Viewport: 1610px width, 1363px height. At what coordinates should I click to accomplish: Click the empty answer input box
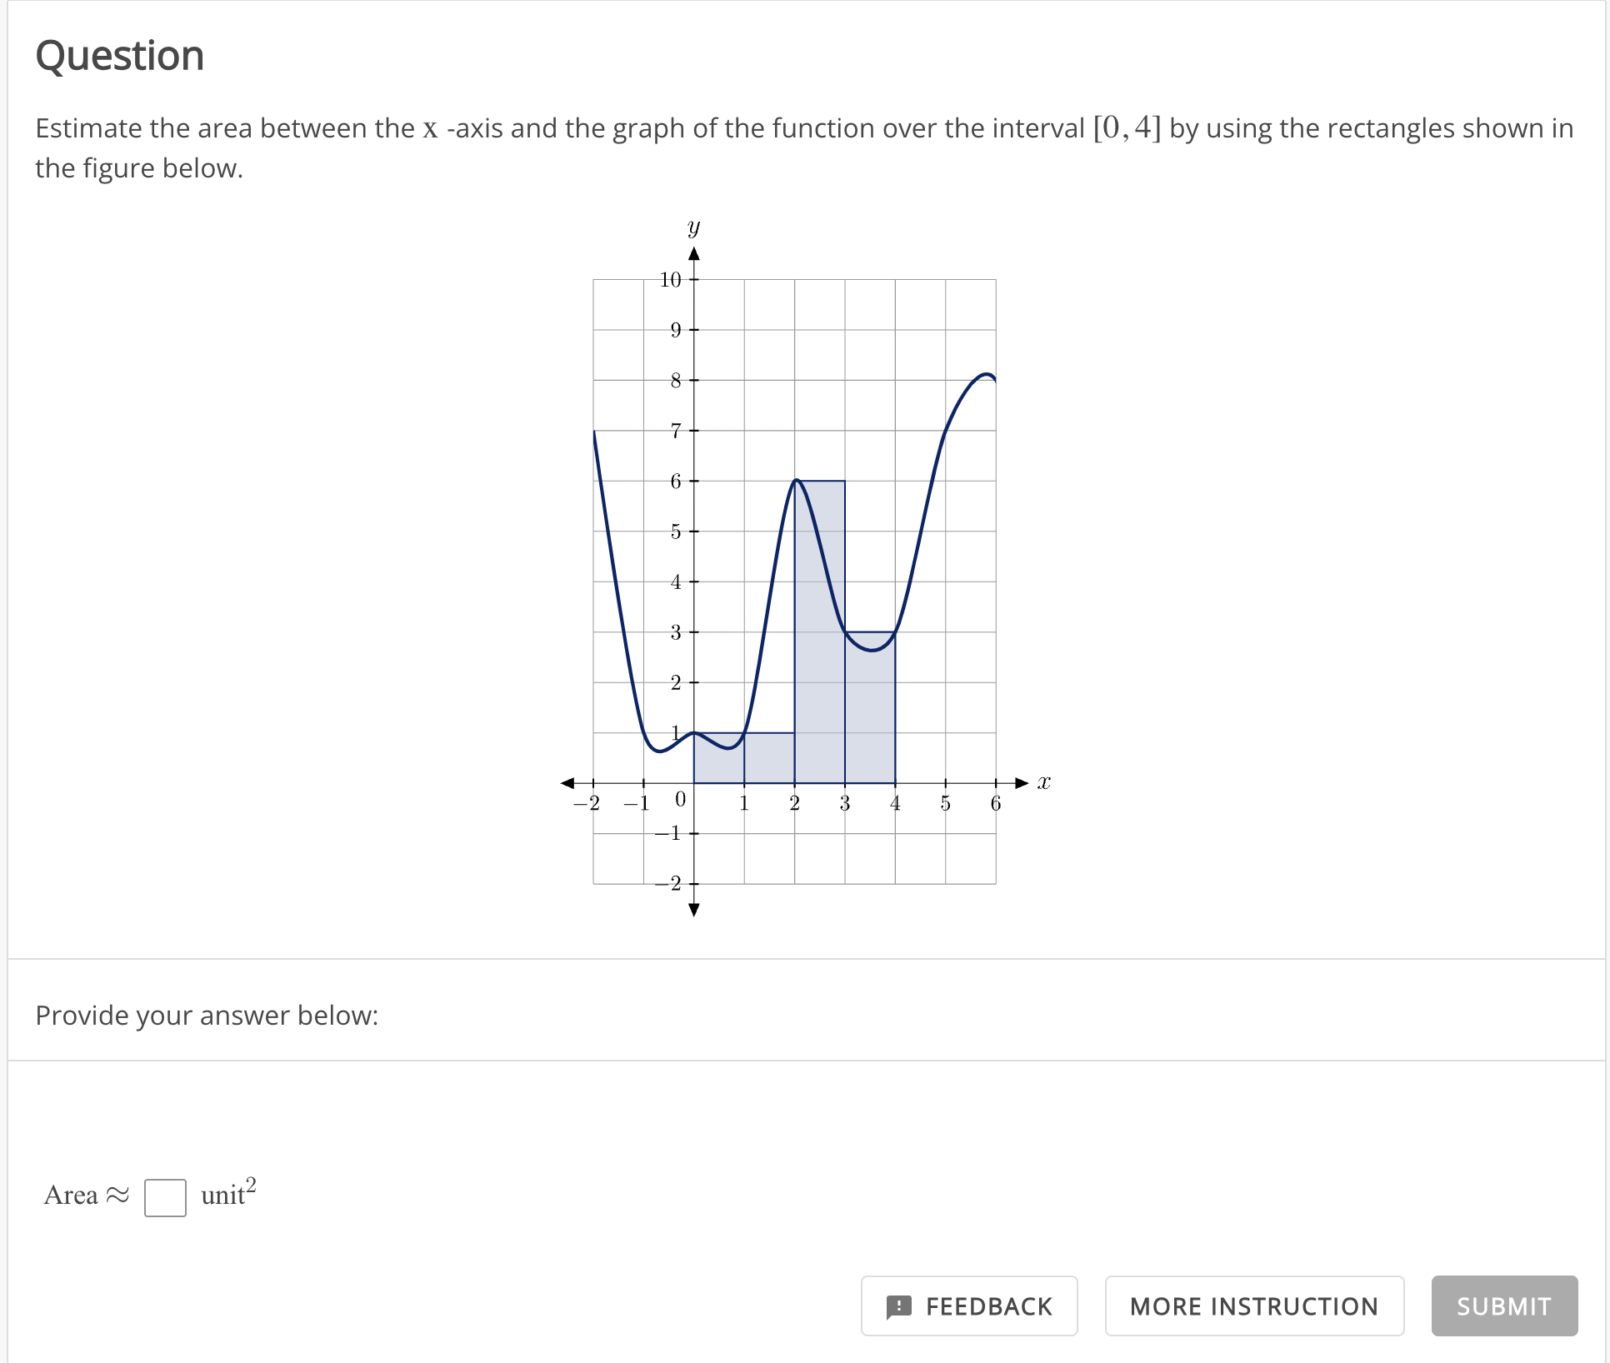[x=165, y=1198]
